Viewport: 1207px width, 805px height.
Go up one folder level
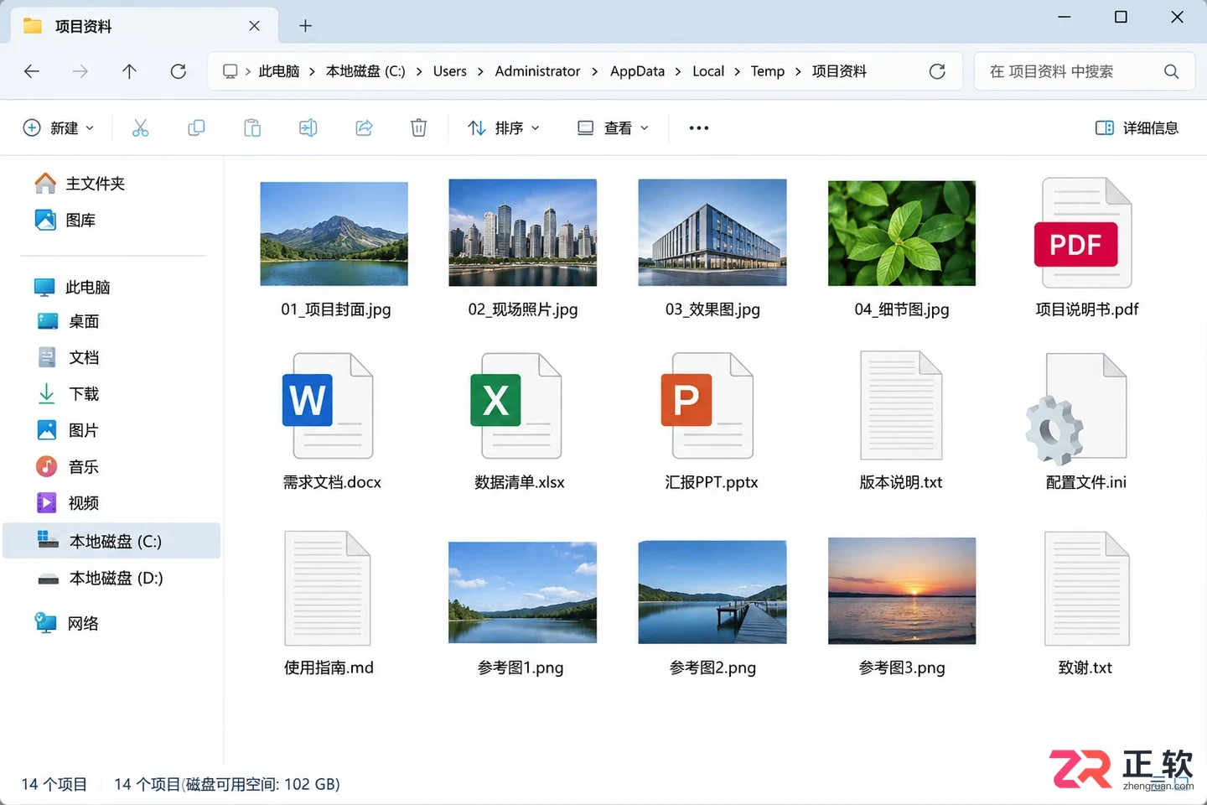[x=129, y=71]
